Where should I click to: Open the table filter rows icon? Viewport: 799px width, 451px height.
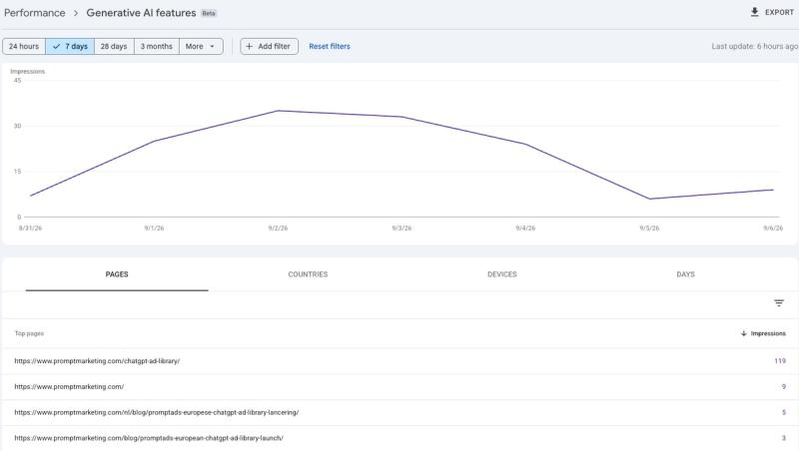[x=779, y=303]
